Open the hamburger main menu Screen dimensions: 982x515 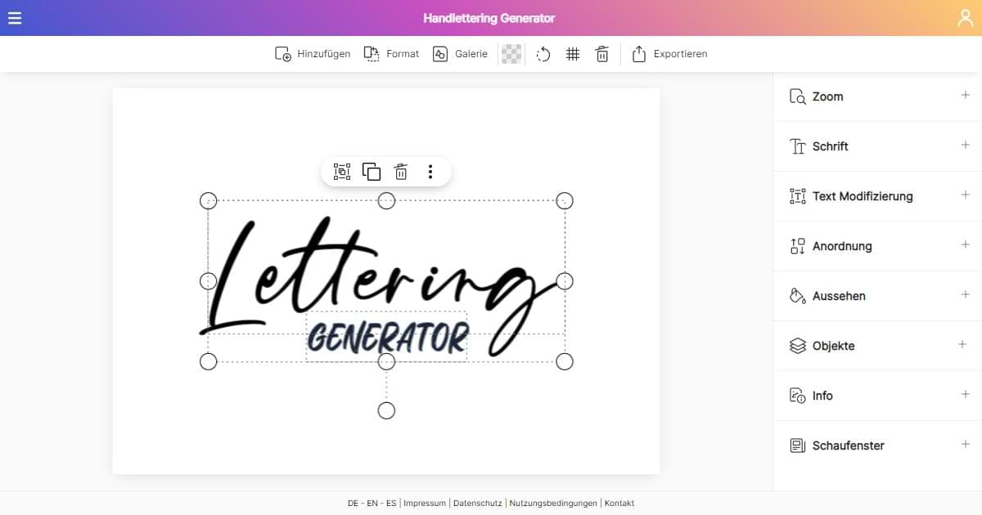tap(15, 18)
